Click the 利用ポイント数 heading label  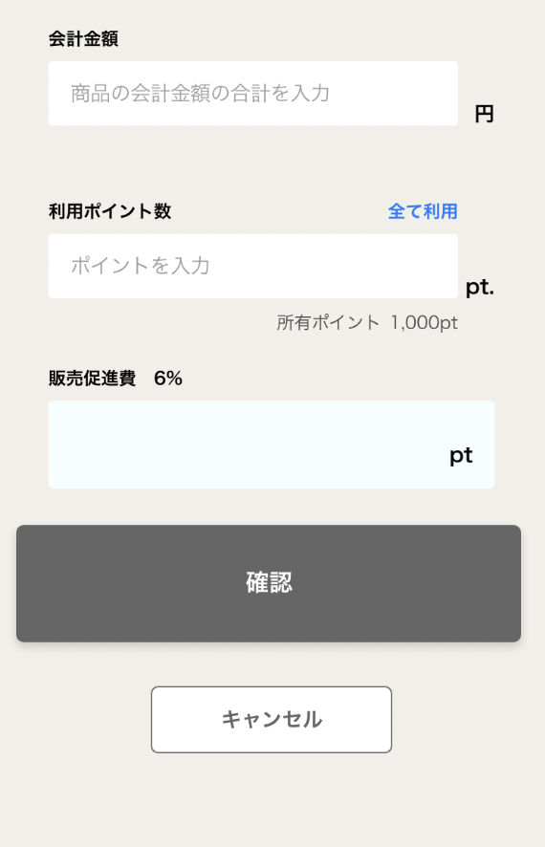(110, 211)
